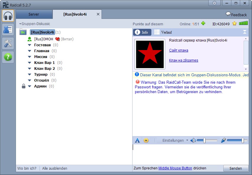Expand the Турнир channel arrow

click(30, 75)
